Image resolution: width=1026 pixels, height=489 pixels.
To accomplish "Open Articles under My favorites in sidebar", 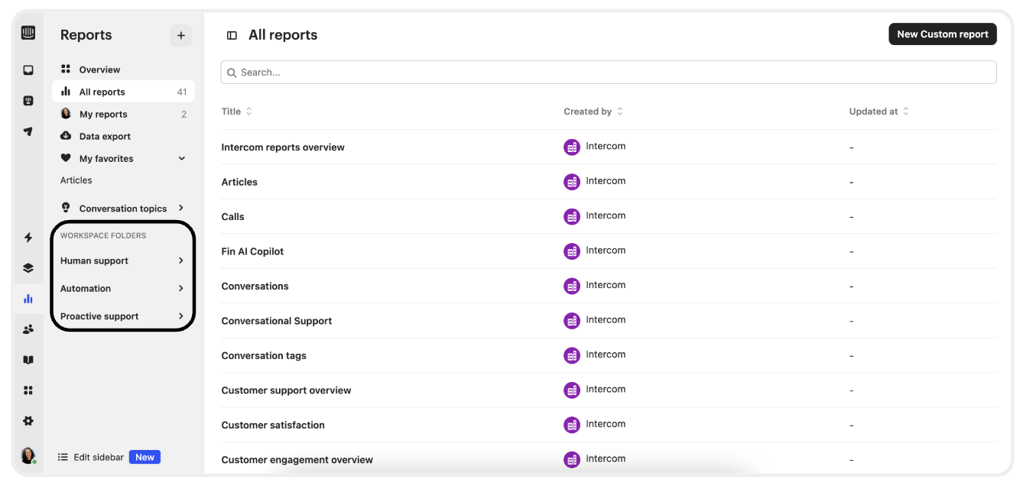I will coord(76,180).
